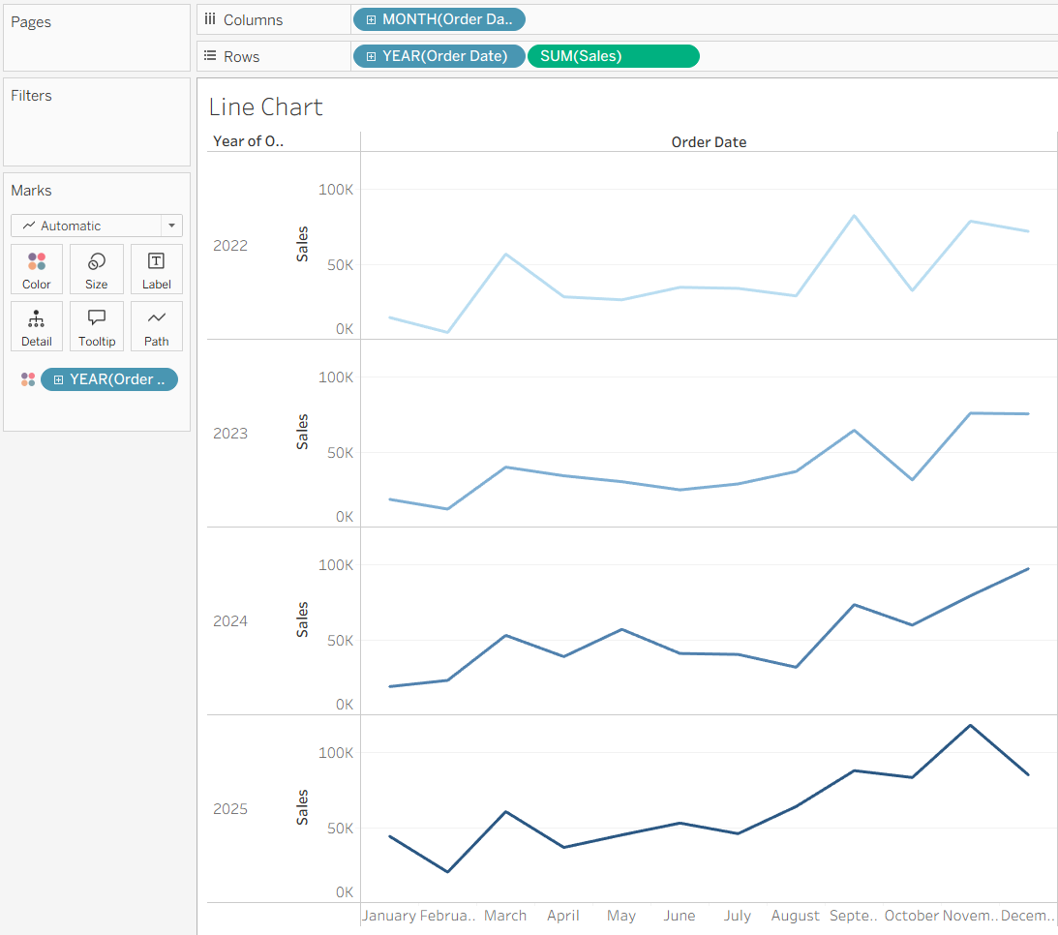
Task: Expand the MONTH(Order Date) pill plus sign
Action: 371,19
